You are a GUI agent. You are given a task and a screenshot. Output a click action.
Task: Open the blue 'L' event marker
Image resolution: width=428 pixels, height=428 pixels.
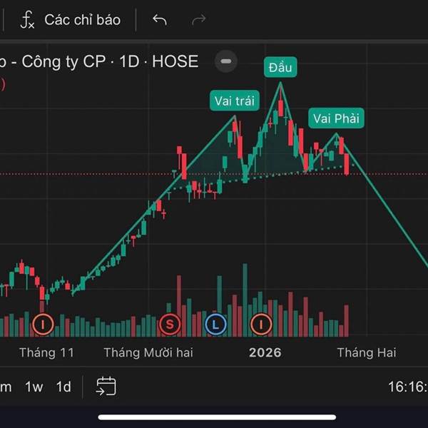click(215, 325)
